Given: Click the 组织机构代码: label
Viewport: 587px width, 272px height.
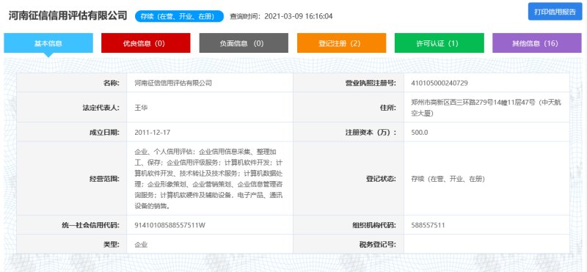Looking at the screenshot, I should pos(374,225).
